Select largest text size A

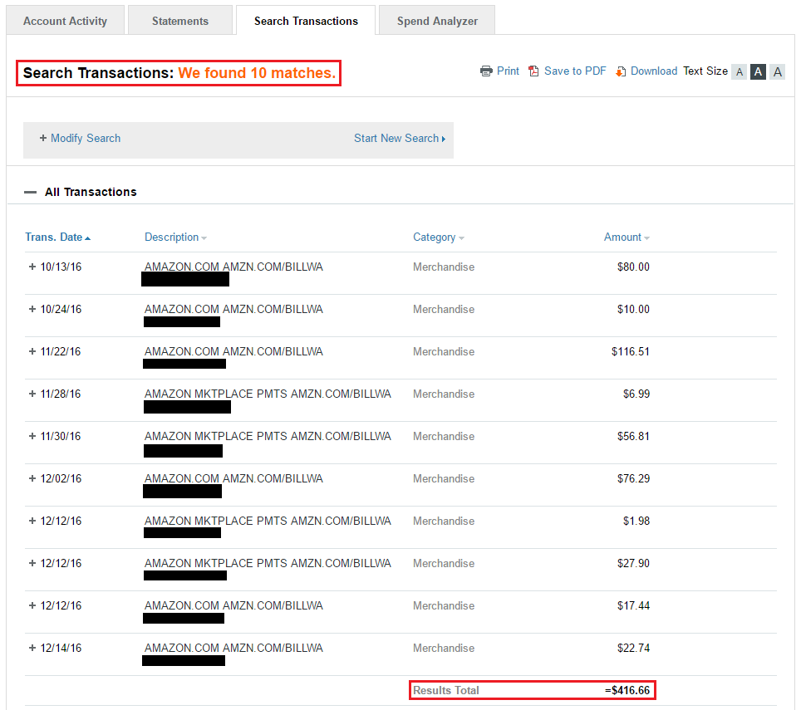(x=777, y=72)
